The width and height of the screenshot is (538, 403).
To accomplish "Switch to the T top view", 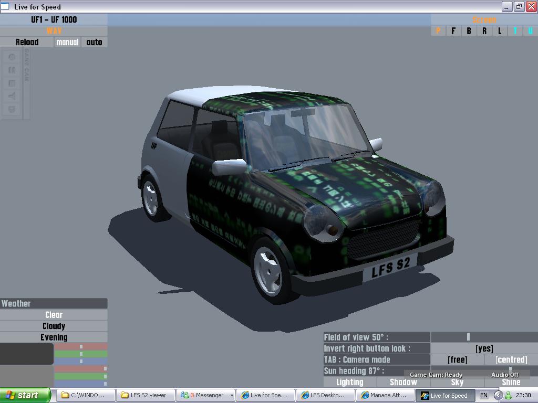I will pos(515,31).
